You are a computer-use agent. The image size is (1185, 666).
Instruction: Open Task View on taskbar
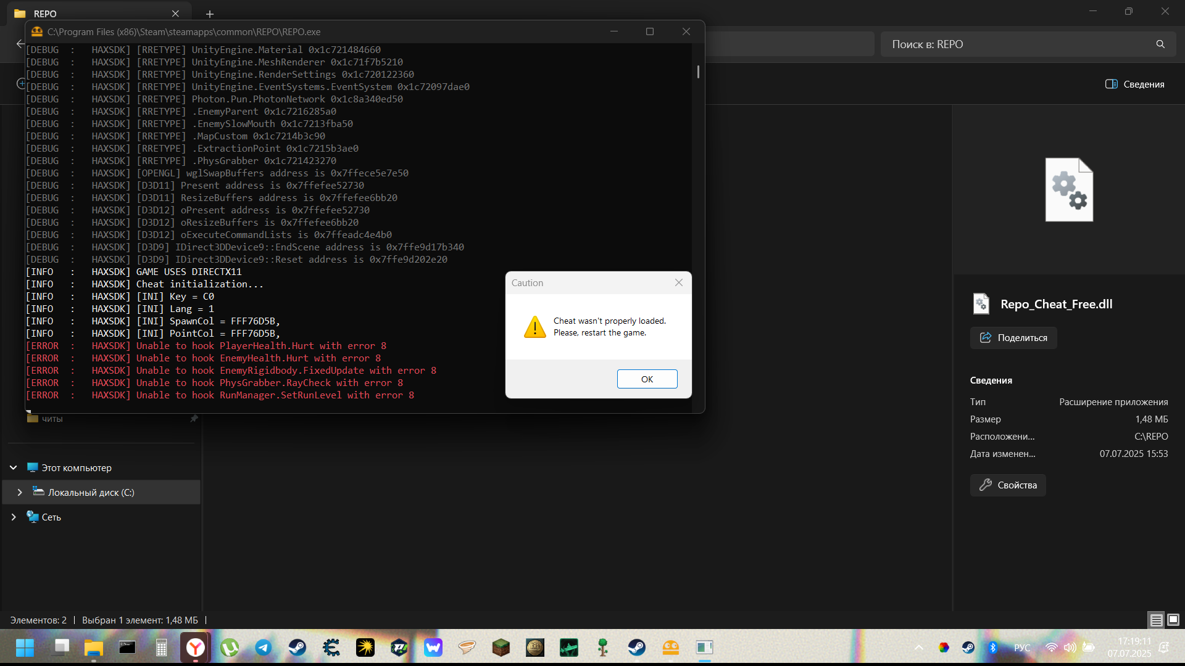pyautogui.click(x=61, y=647)
